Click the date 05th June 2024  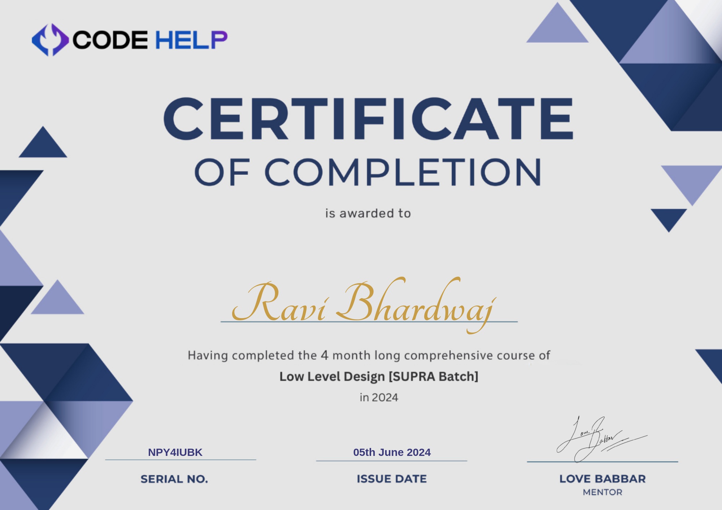tap(392, 452)
